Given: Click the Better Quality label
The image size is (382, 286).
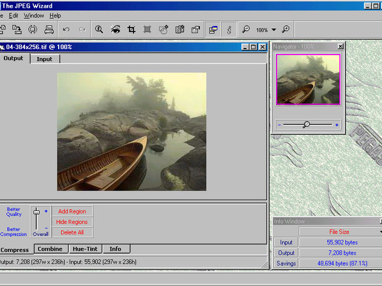Looking at the screenshot, I should [x=14, y=211].
